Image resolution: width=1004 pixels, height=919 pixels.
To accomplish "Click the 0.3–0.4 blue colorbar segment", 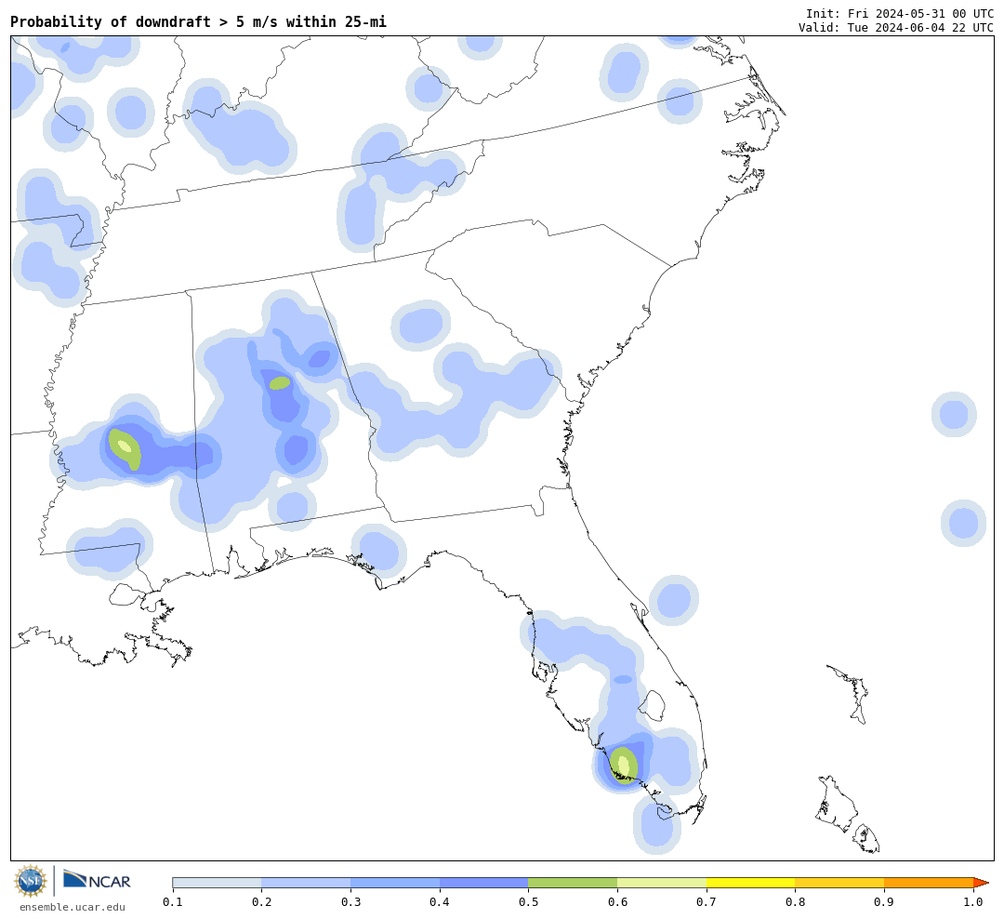I will pyautogui.click(x=395, y=883).
